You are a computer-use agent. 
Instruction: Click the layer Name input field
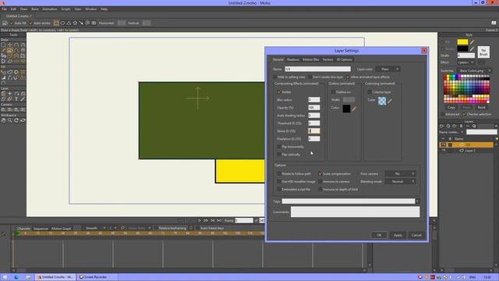(317, 69)
